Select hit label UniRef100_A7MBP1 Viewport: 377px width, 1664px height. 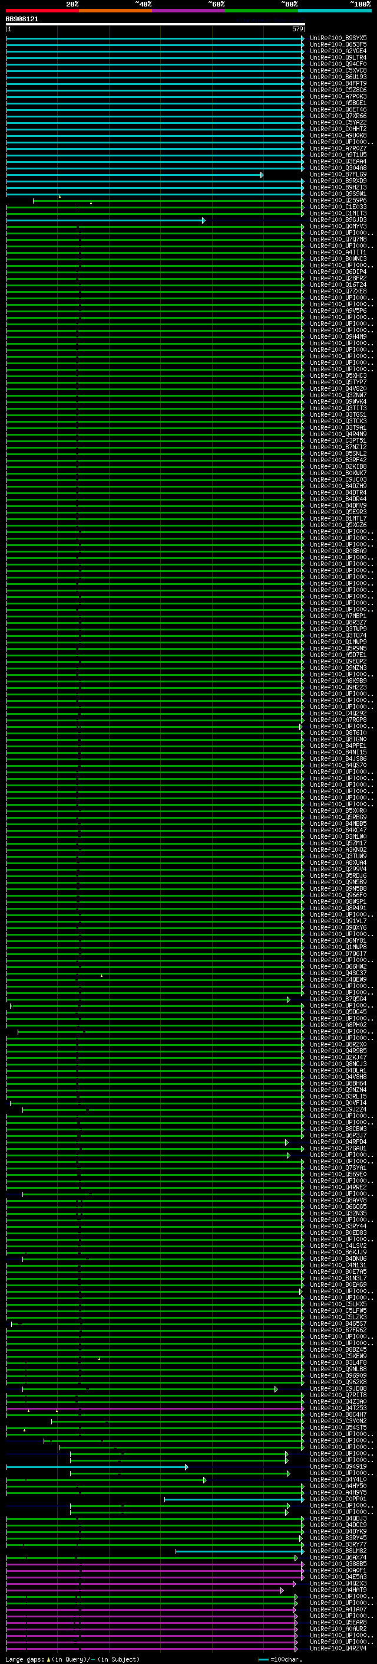pos(338,616)
